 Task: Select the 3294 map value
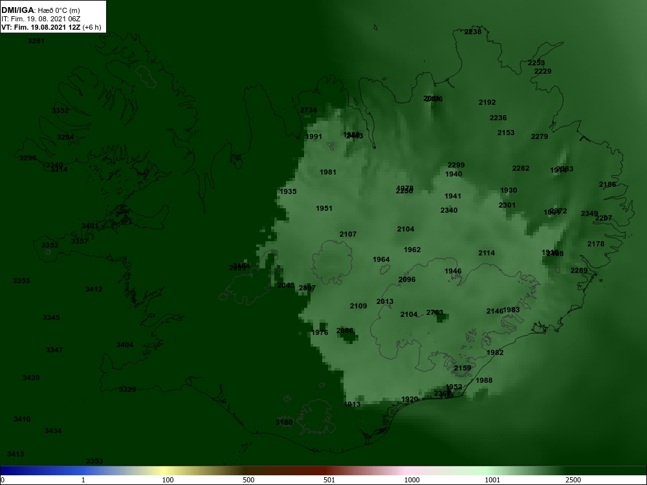tap(65, 137)
